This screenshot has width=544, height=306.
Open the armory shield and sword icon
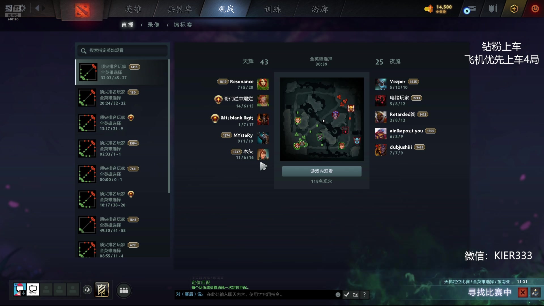pos(493,9)
